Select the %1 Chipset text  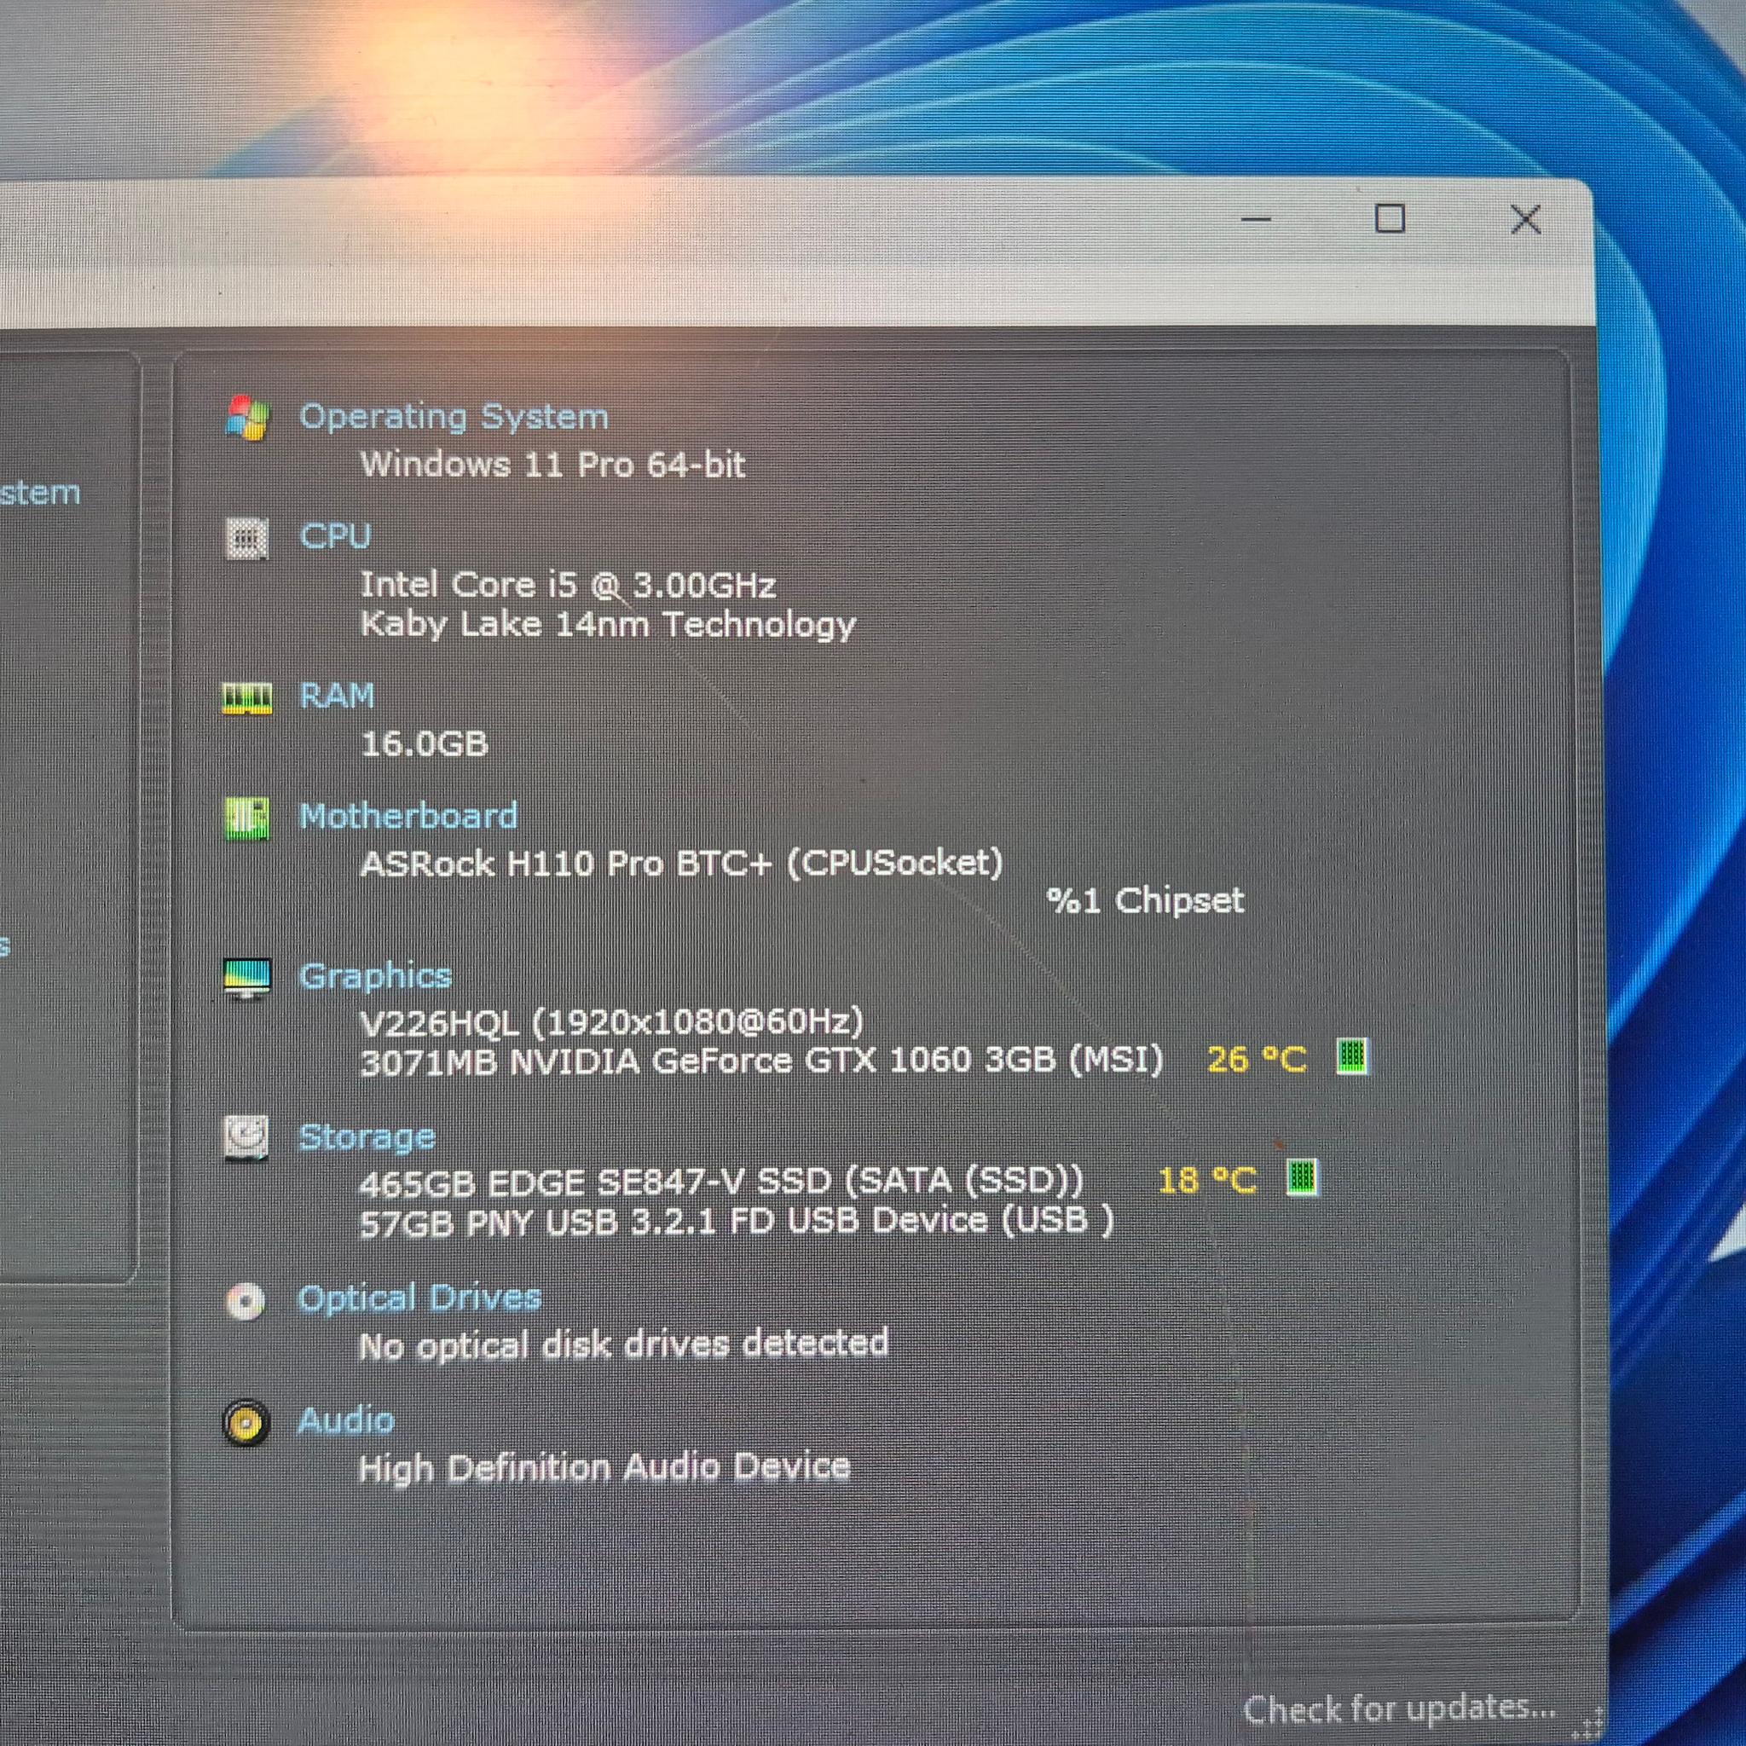1145,901
